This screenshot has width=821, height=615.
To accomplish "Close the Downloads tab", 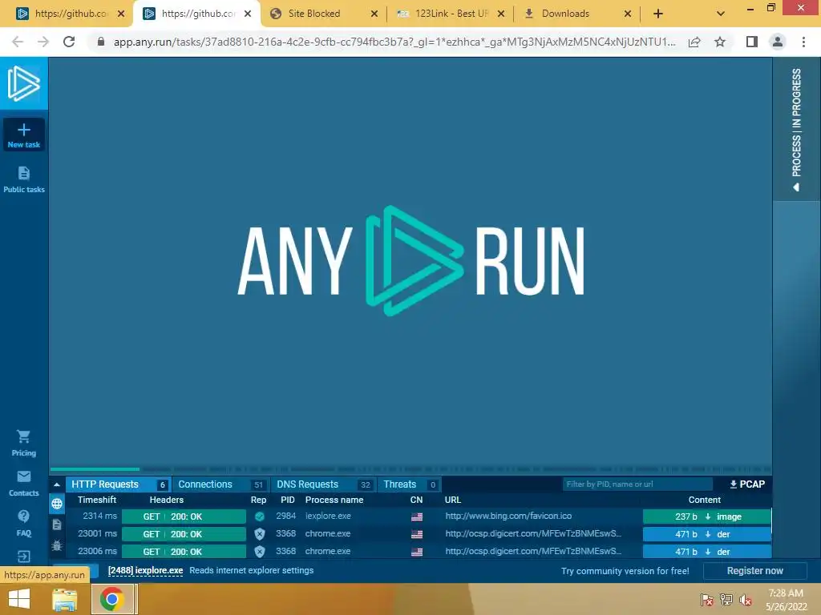I will 627,14.
